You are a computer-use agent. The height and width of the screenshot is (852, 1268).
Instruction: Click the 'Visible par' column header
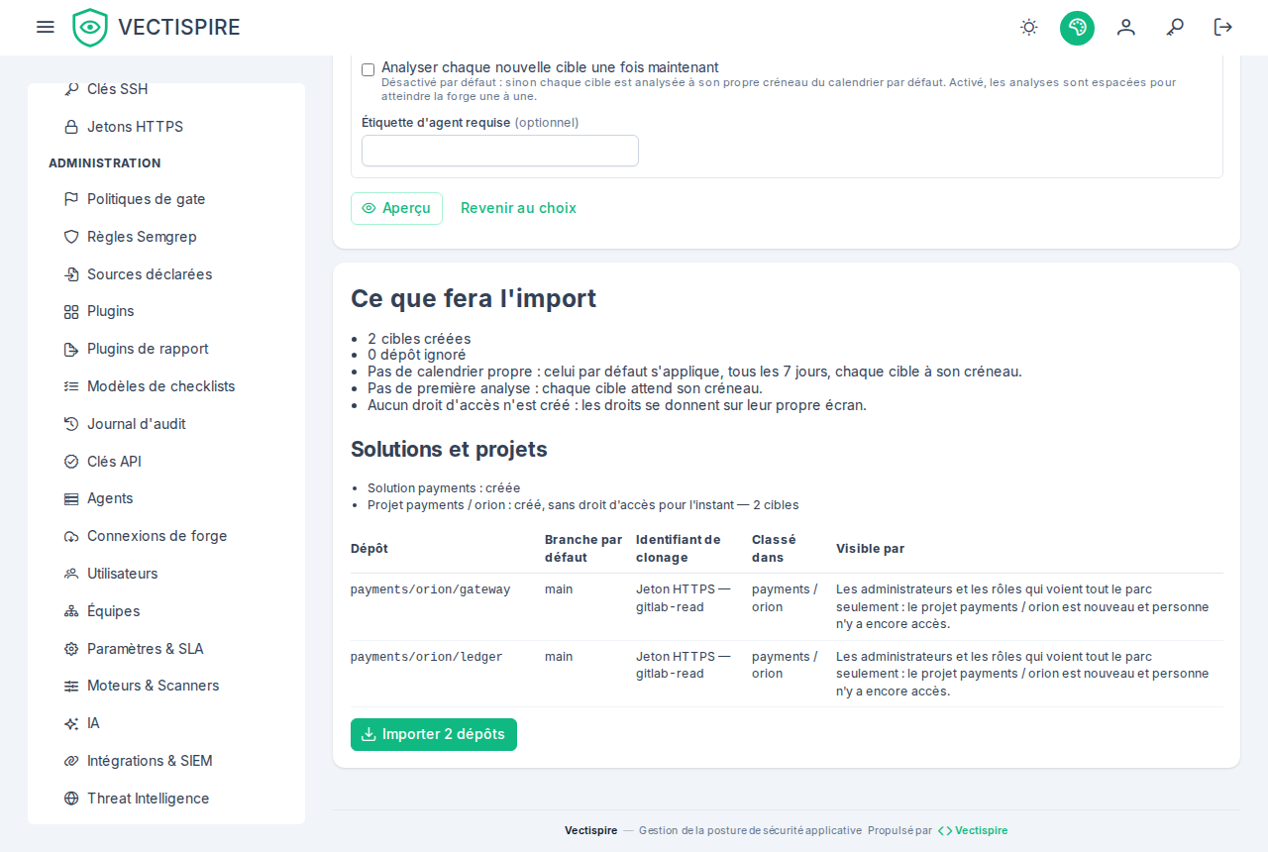tap(870, 549)
